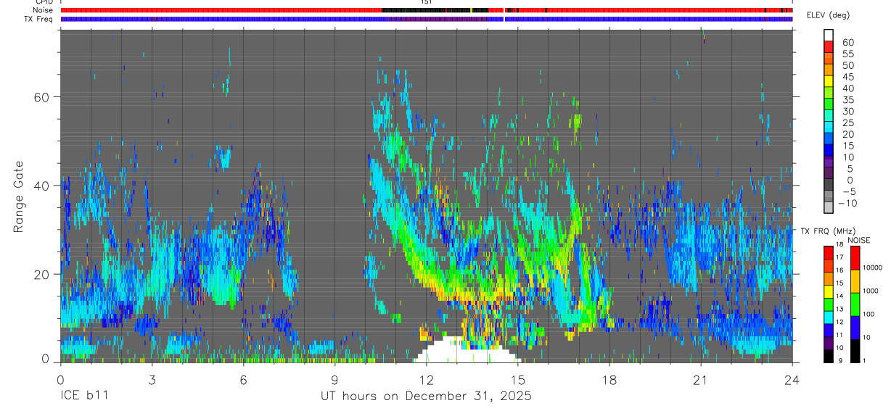Click the Noise strip bar above the plot
This screenshot has height=411, width=891.
[427, 10]
